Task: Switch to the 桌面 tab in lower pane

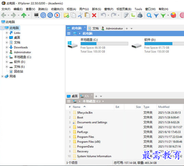Action: [x=72, y=96]
